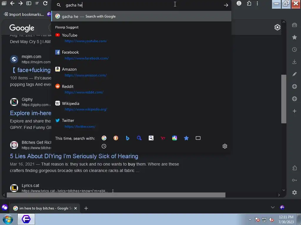
Task: Open the three-dot application menu
Action: coord(257,3)
